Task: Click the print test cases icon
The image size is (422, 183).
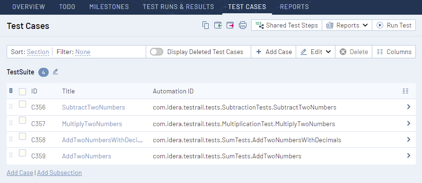Action: pos(243,25)
